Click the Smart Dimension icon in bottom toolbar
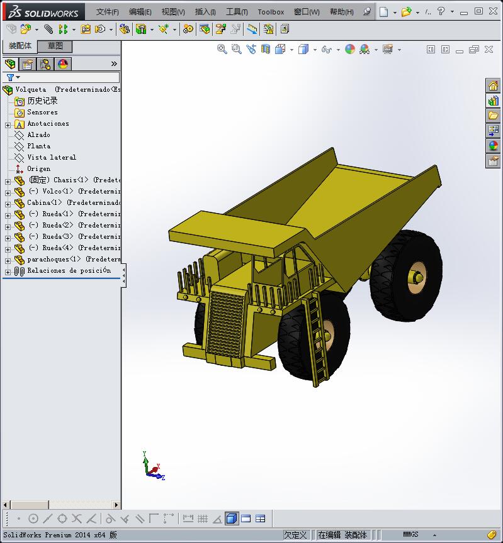Viewport: 503px width, 543px height. tap(188, 518)
